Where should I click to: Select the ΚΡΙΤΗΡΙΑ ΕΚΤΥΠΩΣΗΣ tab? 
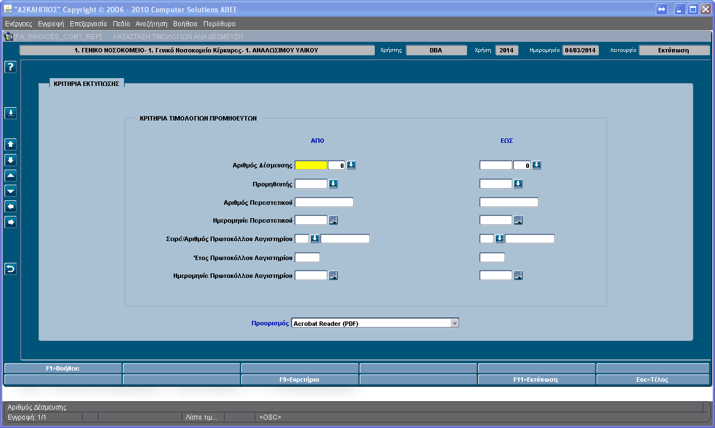(x=87, y=83)
